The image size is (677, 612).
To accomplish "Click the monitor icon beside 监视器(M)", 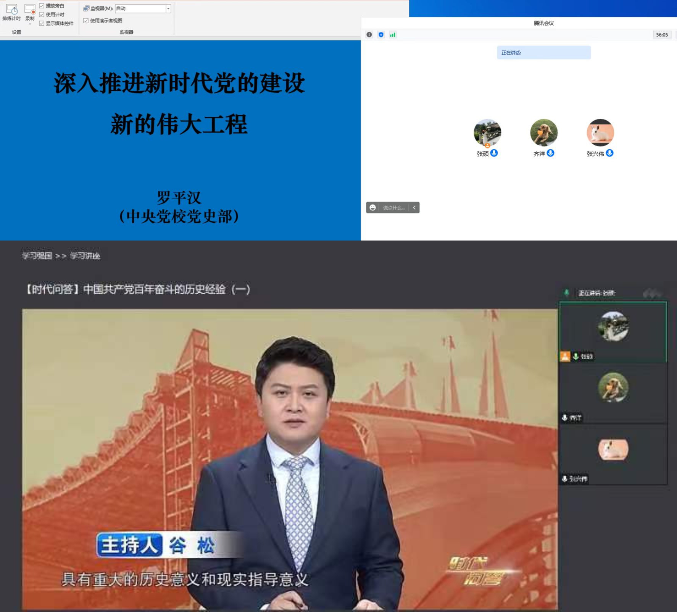I will 86,8.
